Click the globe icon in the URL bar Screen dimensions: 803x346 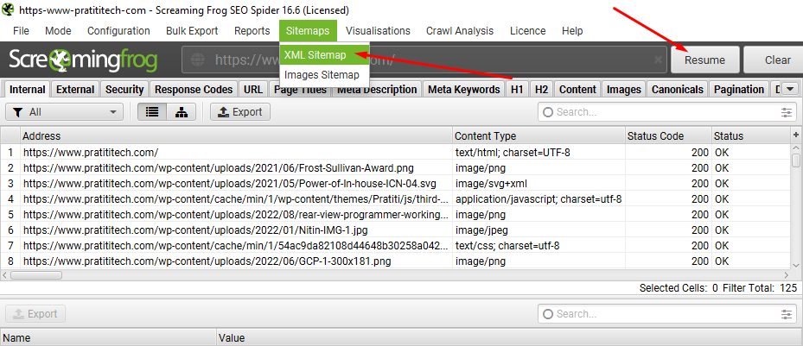click(198, 60)
